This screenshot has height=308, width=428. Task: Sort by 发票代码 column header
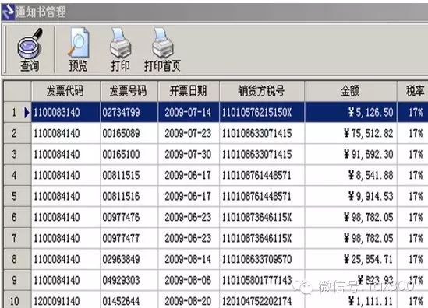[65, 91]
